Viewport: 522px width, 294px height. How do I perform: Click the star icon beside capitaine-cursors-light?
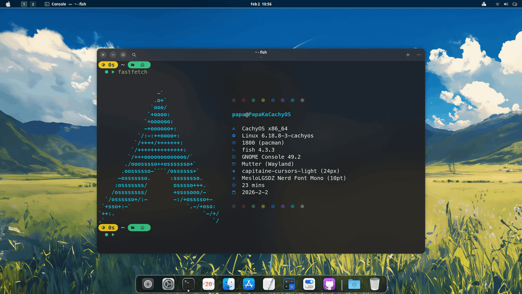coord(234,171)
